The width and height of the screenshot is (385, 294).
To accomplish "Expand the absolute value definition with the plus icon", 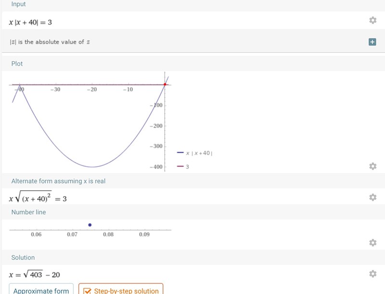I will tap(372, 42).
